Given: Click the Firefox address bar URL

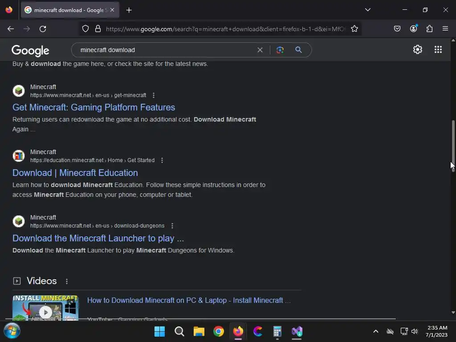Looking at the screenshot, I should tap(225, 29).
